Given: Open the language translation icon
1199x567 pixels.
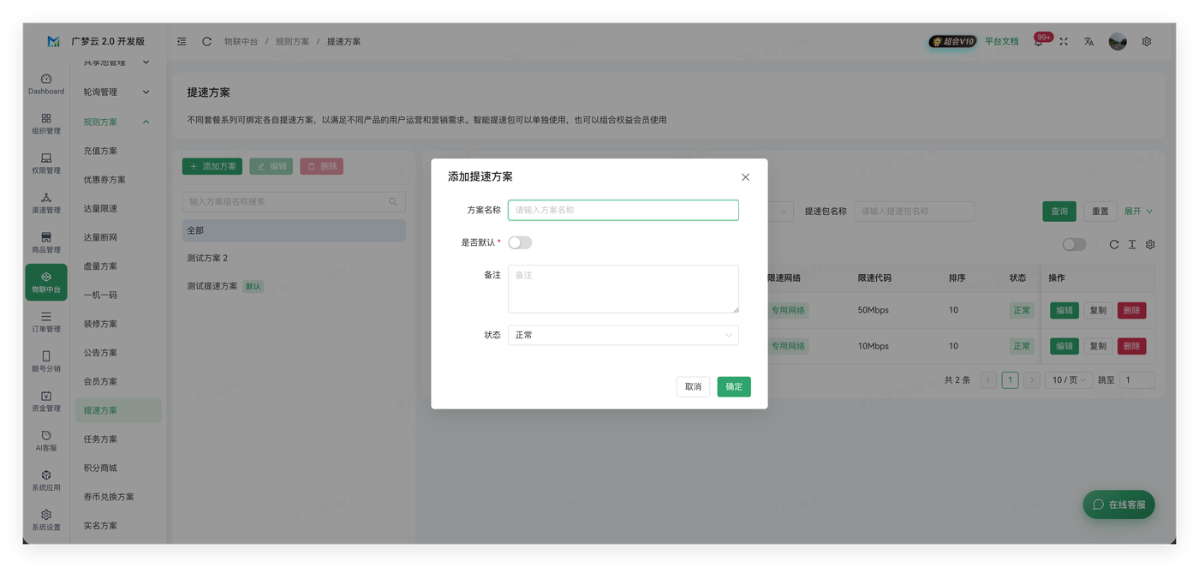Looking at the screenshot, I should click(1089, 41).
